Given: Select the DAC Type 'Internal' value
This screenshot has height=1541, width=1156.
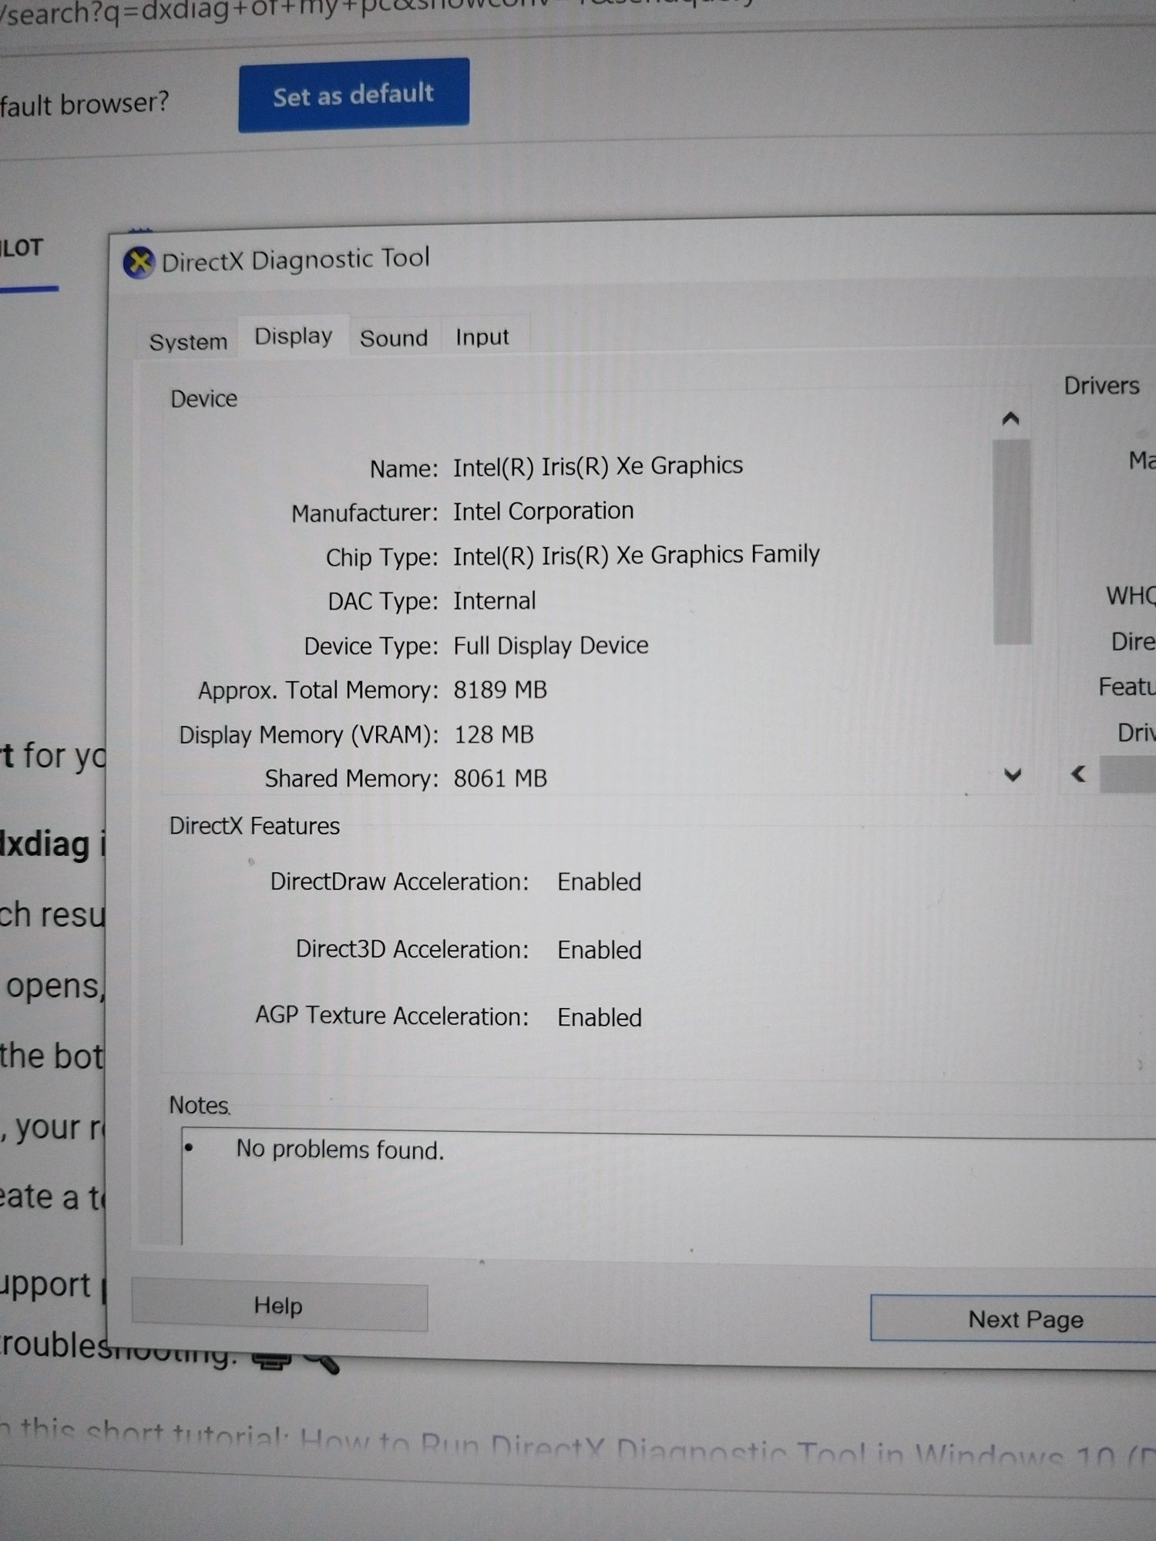Looking at the screenshot, I should tap(494, 600).
